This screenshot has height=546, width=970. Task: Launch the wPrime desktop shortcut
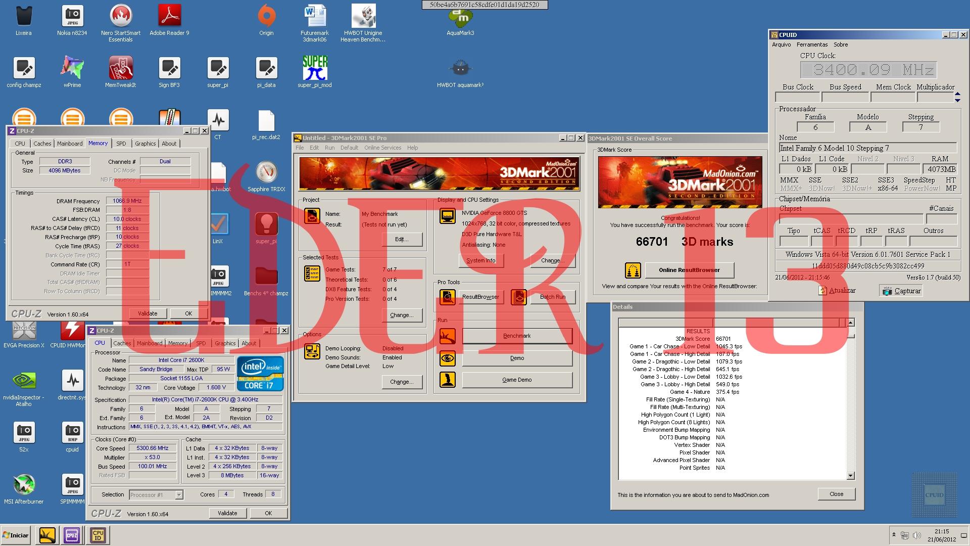tap(72, 72)
